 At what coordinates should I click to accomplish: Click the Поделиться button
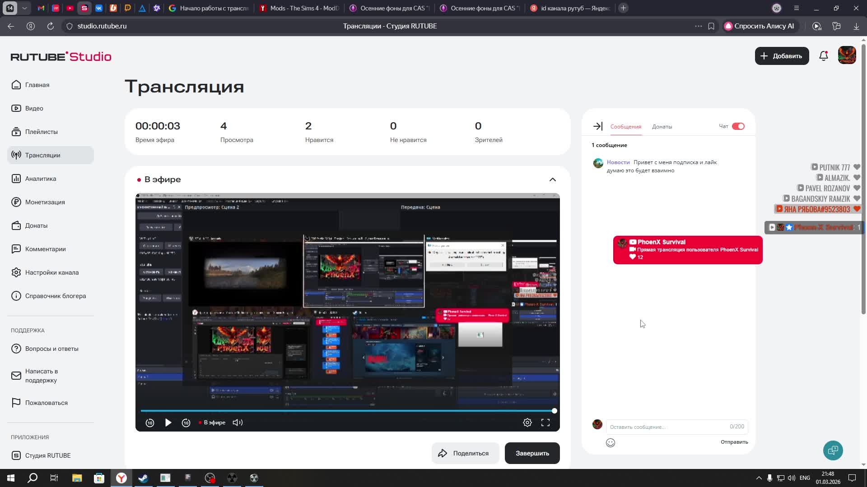tap(465, 453)
